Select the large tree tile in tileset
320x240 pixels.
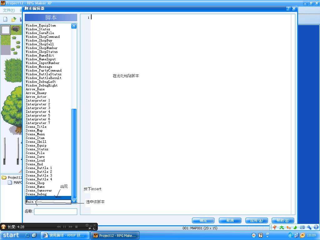pos(12,110)
